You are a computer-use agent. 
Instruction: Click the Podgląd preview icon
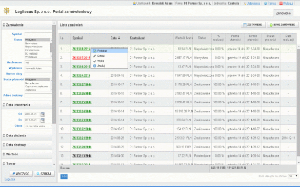(x=94, y=51)
